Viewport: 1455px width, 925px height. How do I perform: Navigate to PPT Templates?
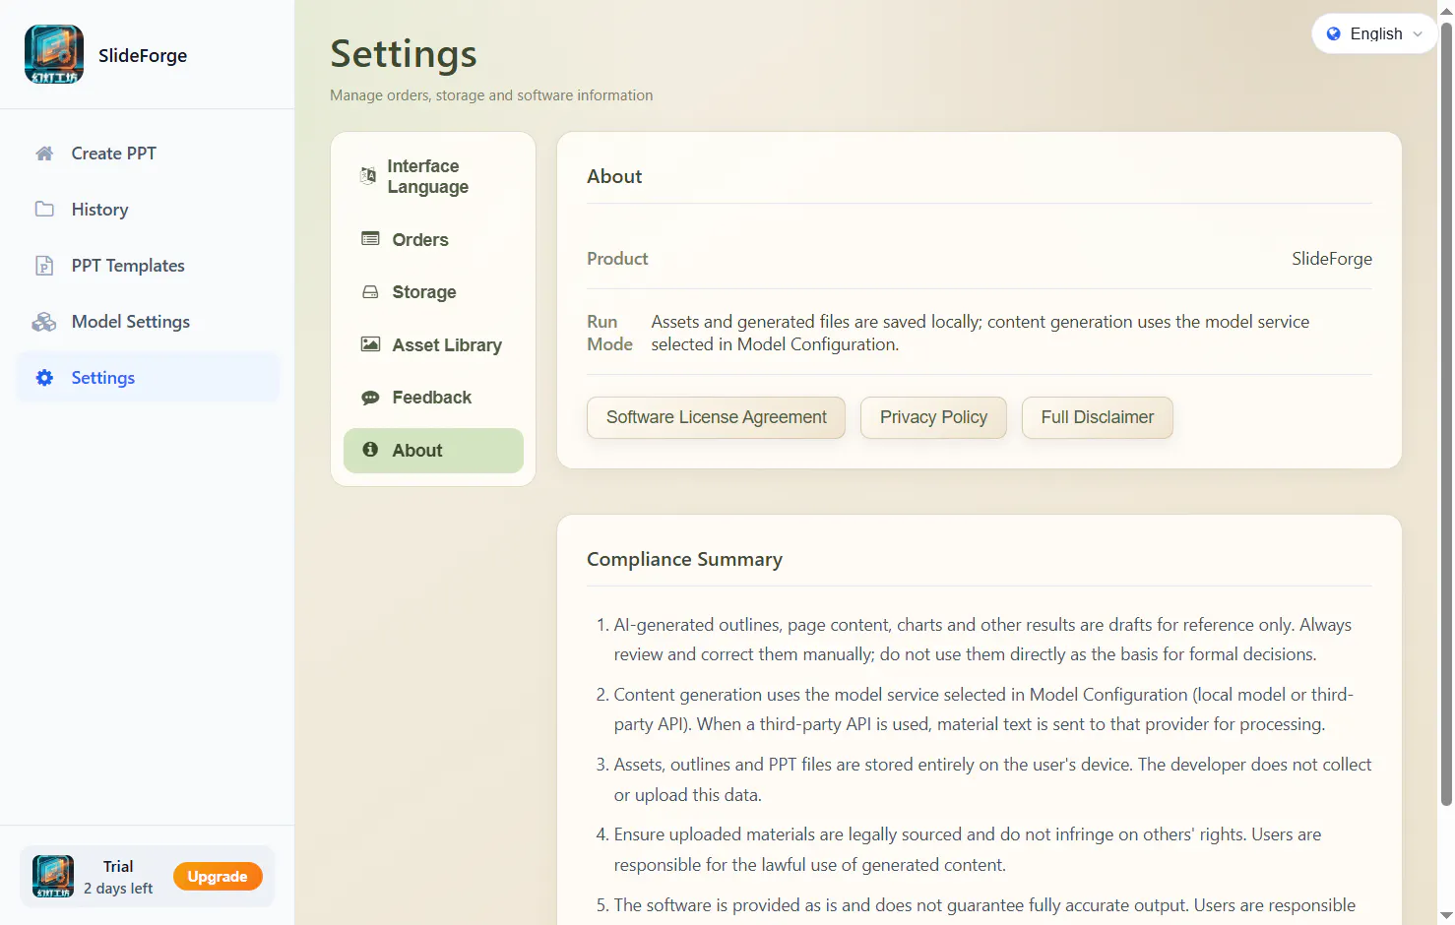point(148,266)
